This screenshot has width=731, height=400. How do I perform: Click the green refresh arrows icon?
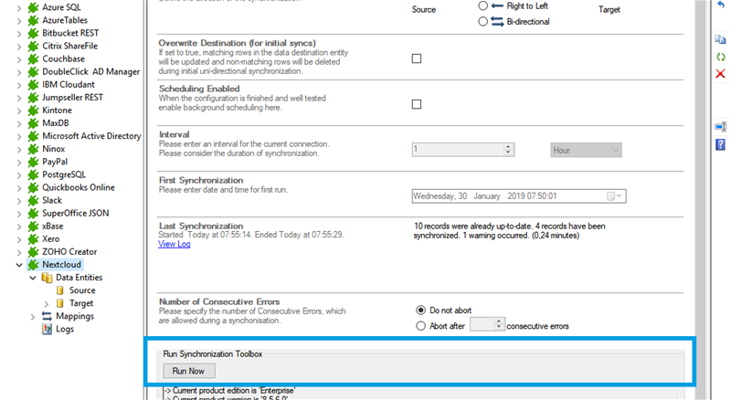point(720,57)
